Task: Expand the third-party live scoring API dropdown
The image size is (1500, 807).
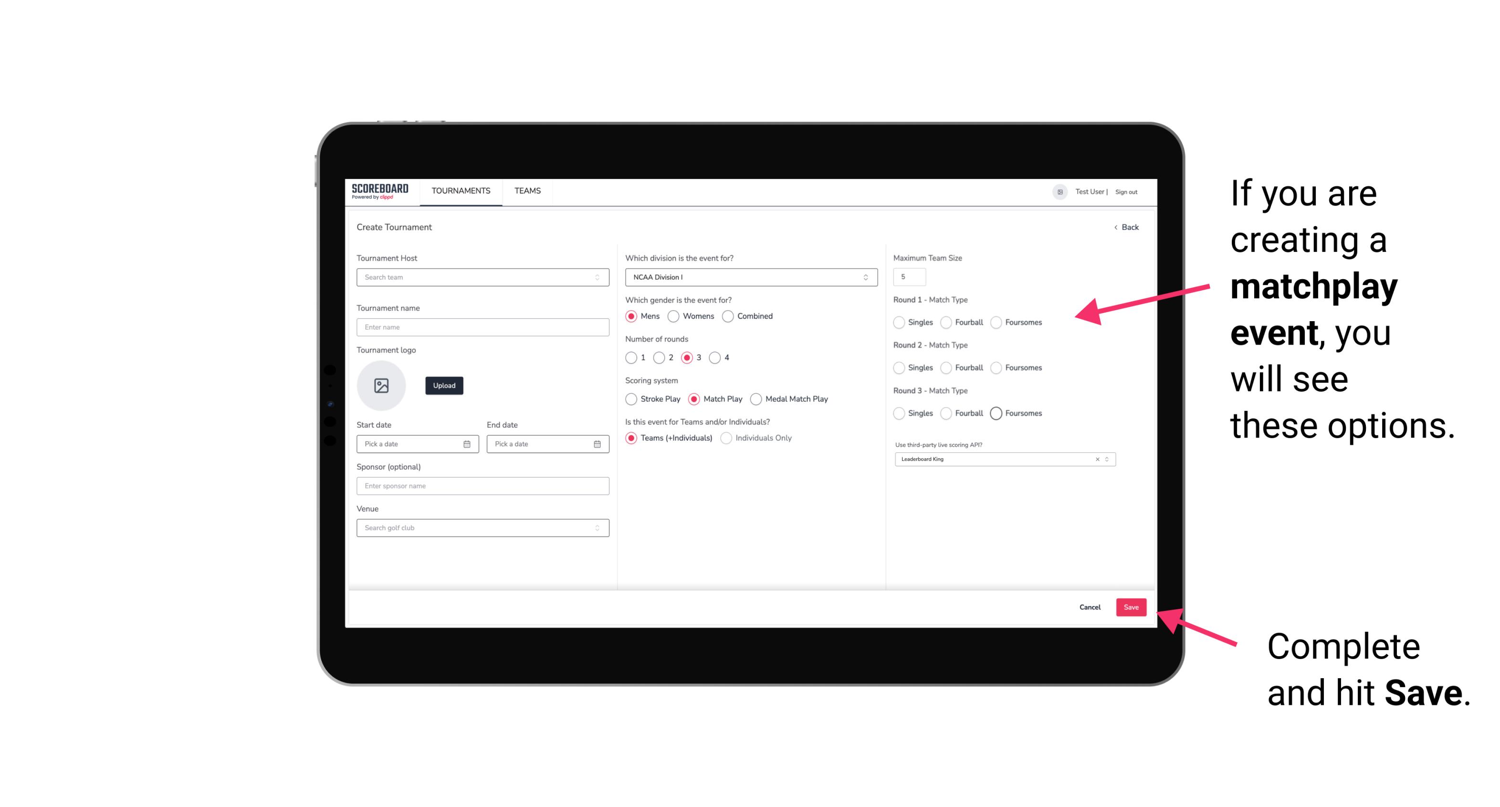Action: click(1108, 459)
